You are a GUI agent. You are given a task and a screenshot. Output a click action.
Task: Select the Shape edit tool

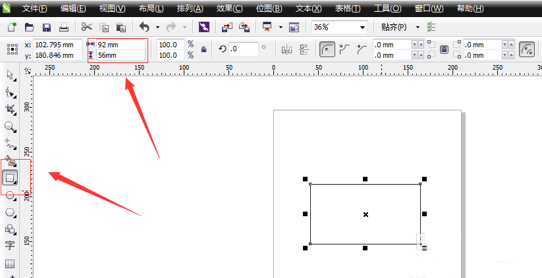click(11, 93)
